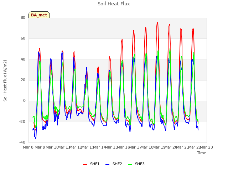Click the 0 y-axis tick label
The image size is (228, 171).
coord(24,100)
